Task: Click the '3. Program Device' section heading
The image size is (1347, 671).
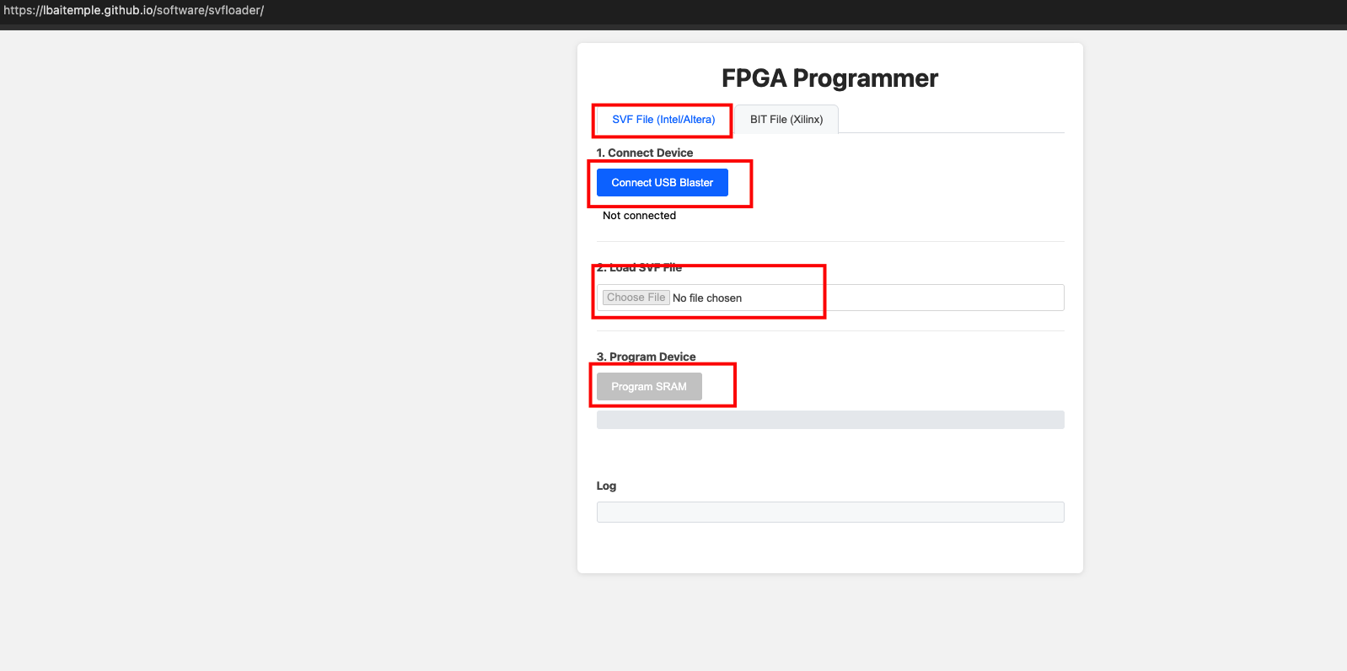Action: pyautogui.click(x=645, y=357)
